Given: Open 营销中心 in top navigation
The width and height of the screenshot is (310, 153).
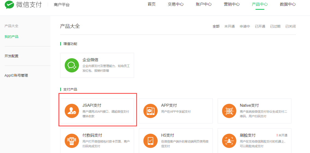Looking at the screenshot, I should pyautogui.click(x=232, y=4).
